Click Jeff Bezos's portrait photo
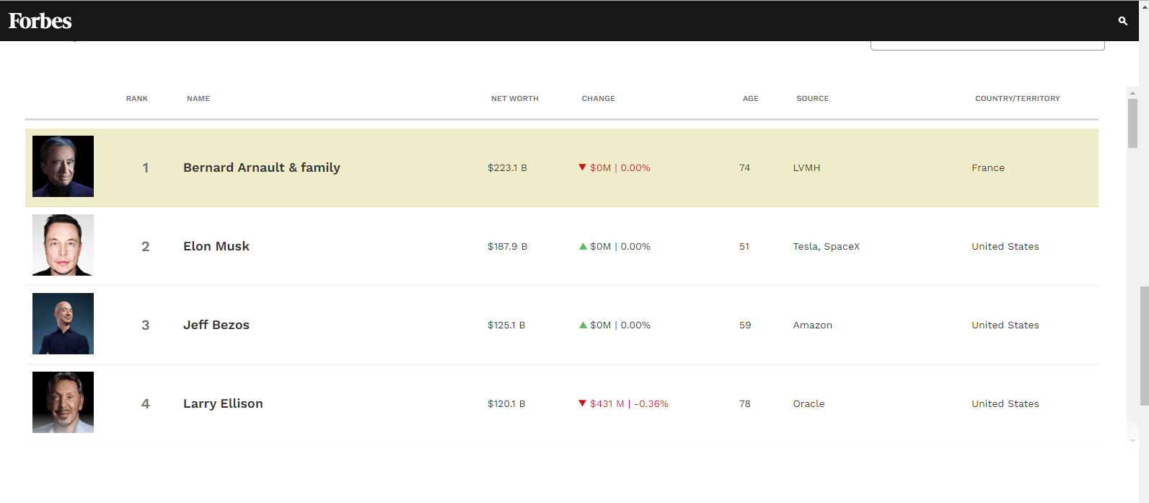This screenshot has height=503, width=1149. pyautogui.click(x=63, y=323)
